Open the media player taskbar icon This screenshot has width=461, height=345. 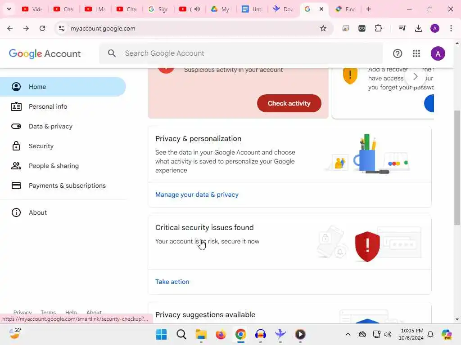(x=300, y=334)
